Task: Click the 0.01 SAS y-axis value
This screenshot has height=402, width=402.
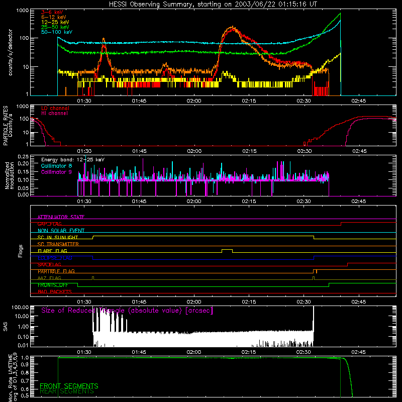Action: click(x=23, y=345)
